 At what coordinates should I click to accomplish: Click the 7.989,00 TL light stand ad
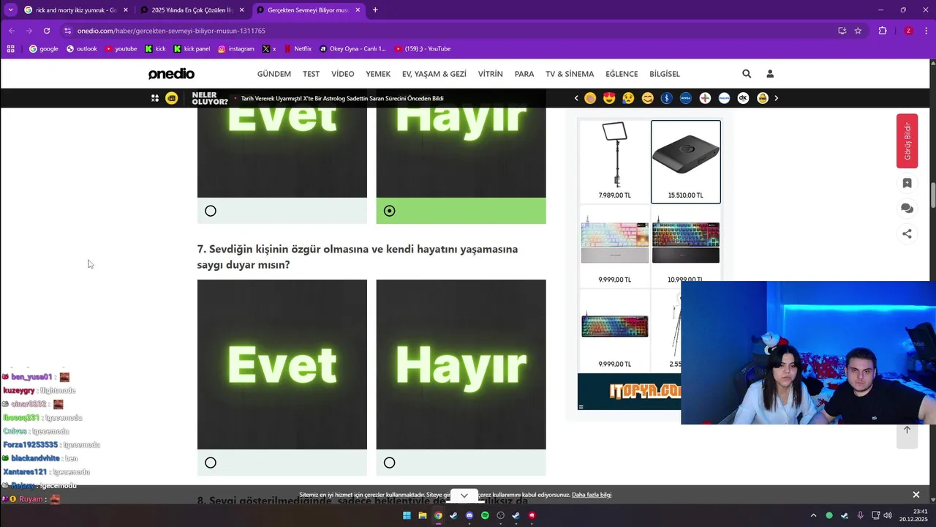pyautogui.click(x=615, y=162)
